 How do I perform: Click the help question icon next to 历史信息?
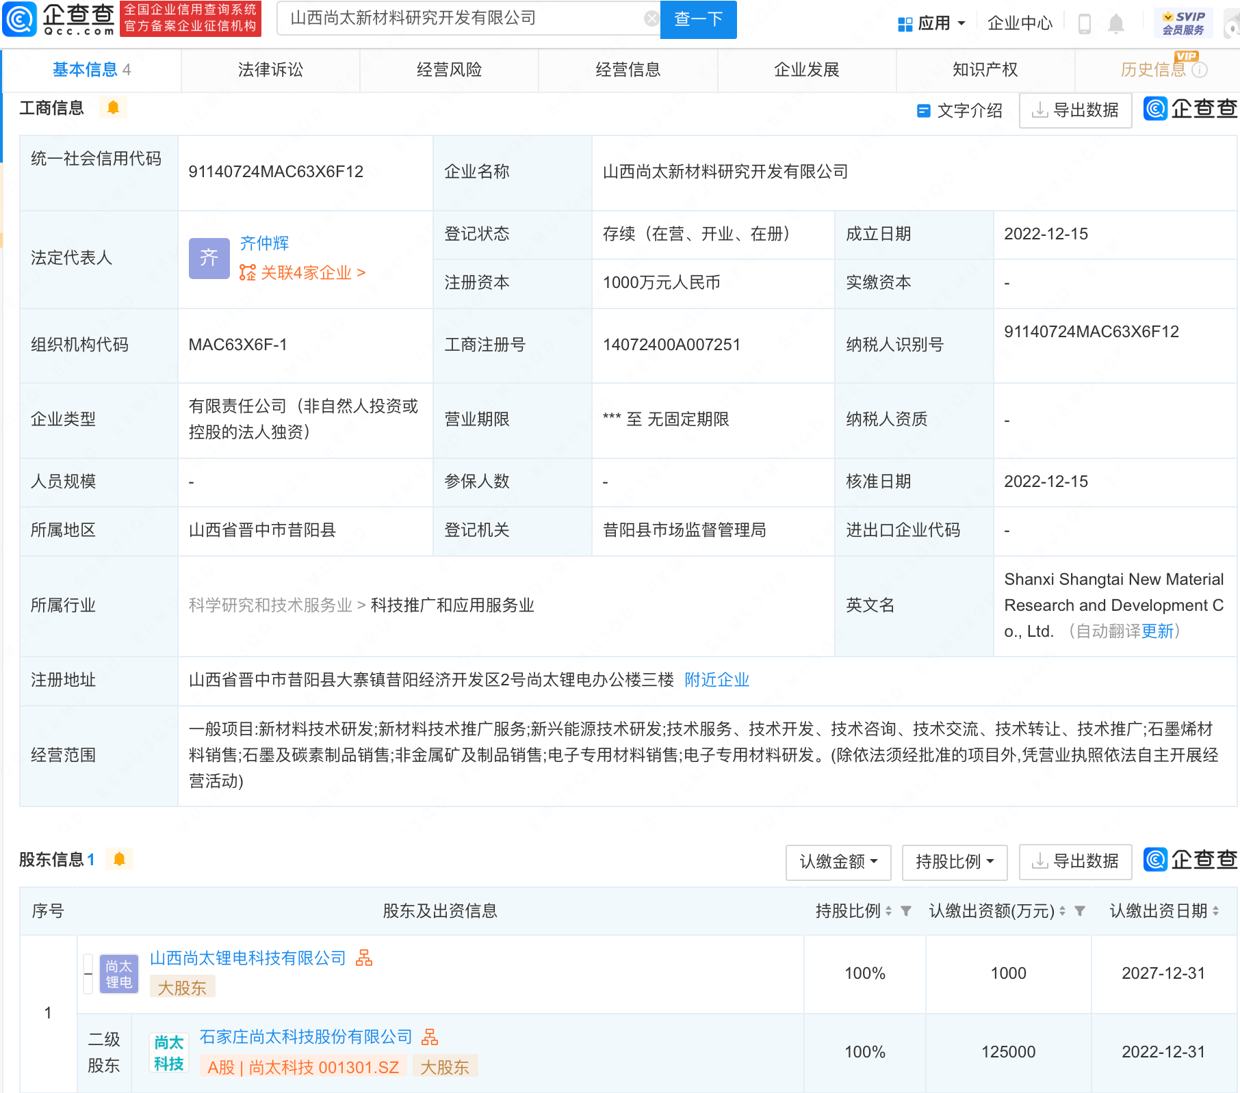[1201, 70]
